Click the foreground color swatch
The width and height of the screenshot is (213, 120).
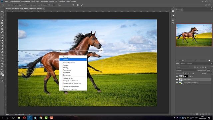coord(1,74)
